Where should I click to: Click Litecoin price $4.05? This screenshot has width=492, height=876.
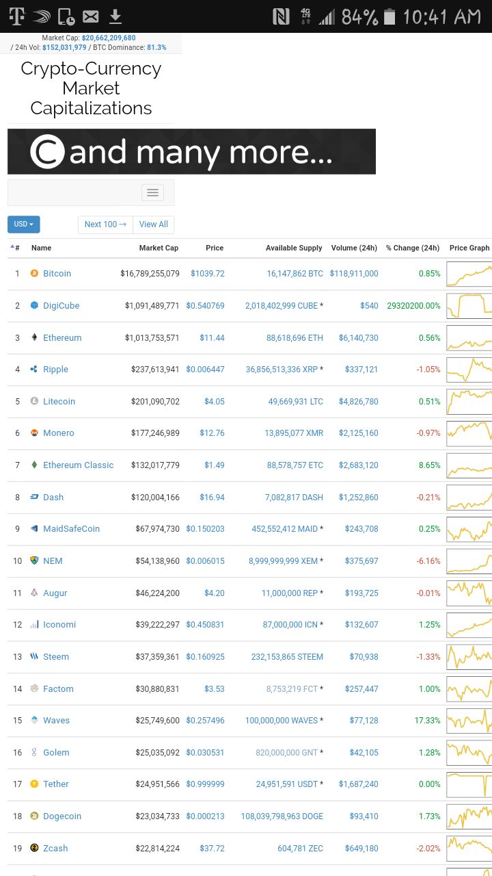(x=215, y=401)
